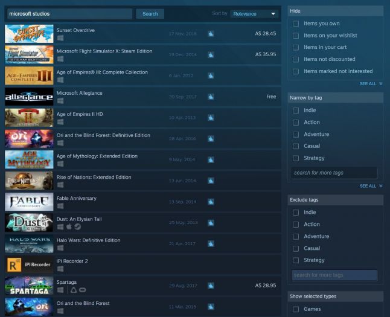
Task: Click the macOS platform icon under Dust: An Elysian Tail
Action: click(x=69, y=227)
